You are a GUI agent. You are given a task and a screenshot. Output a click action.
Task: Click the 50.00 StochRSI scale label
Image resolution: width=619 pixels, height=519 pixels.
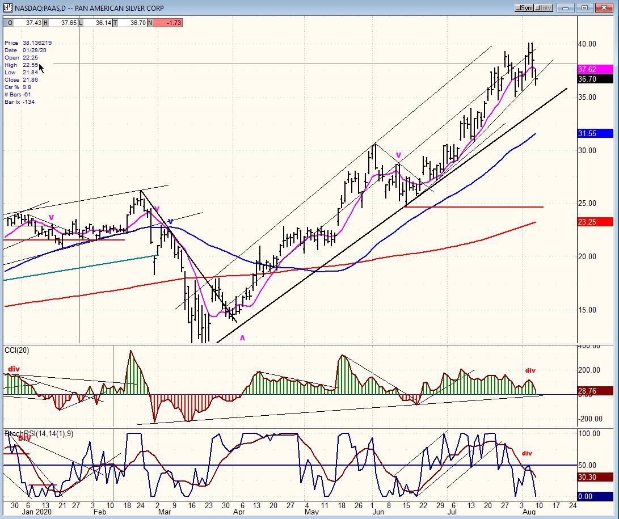pyautogui.click(x=587, y=466)
